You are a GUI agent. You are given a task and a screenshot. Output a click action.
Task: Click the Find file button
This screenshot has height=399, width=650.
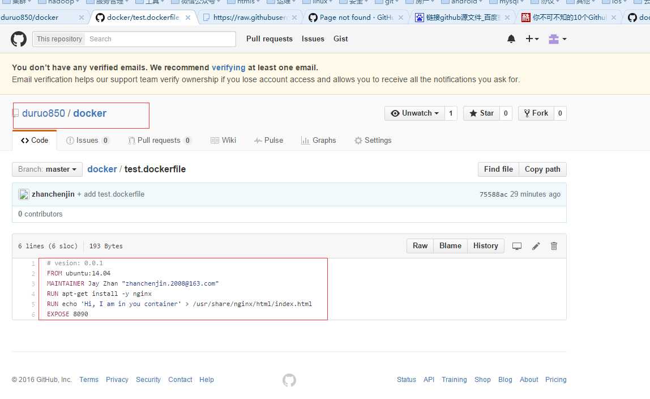pyautogui.click(x=498, y=169)
